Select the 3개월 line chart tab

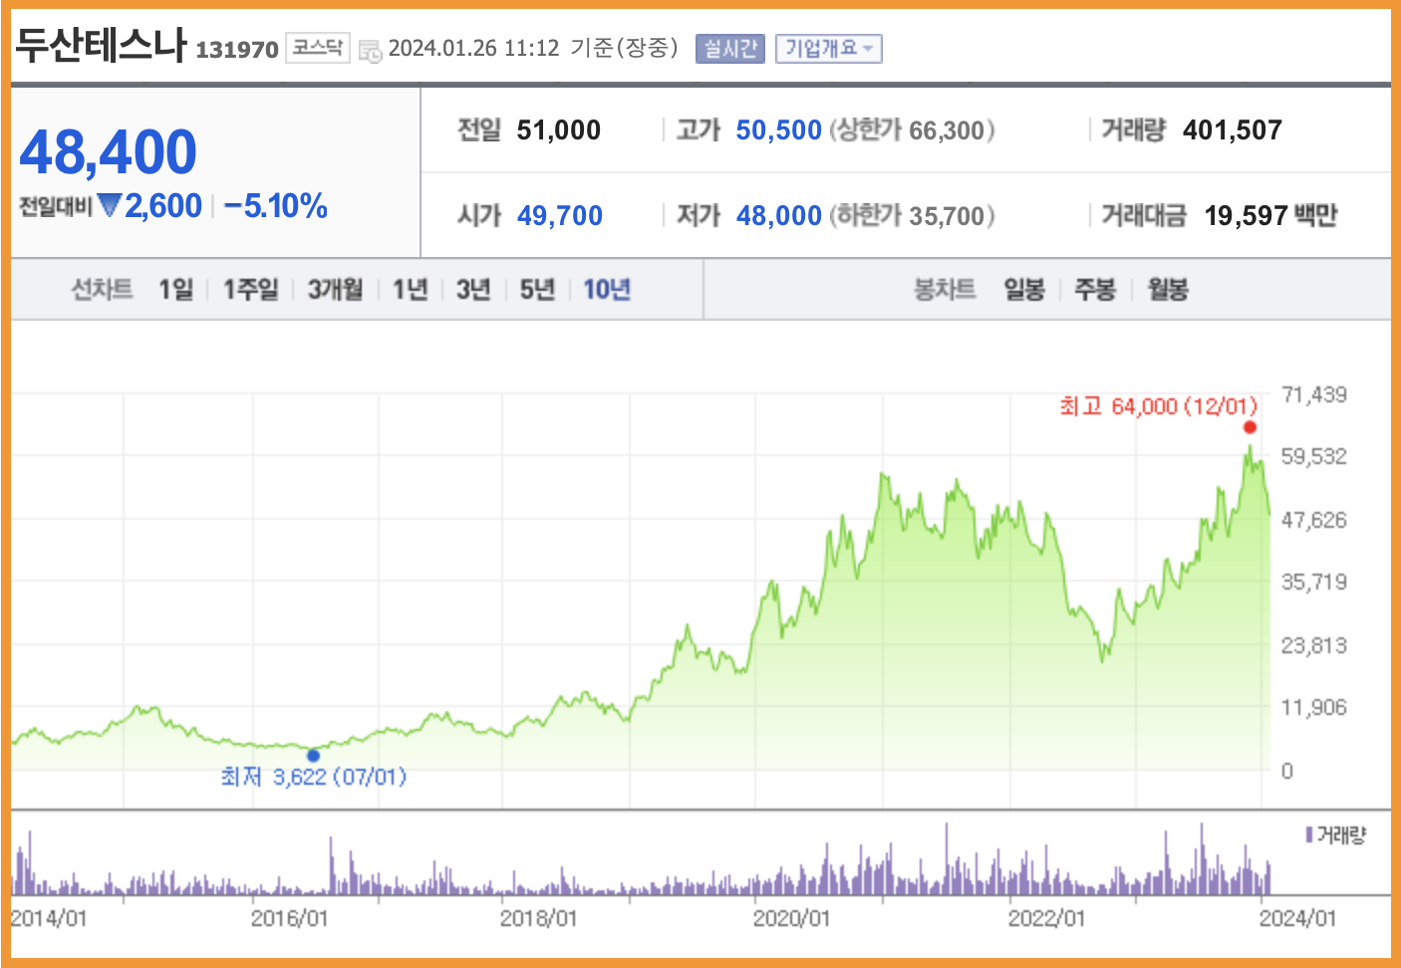pyautogui.click(x=336, y=289)
